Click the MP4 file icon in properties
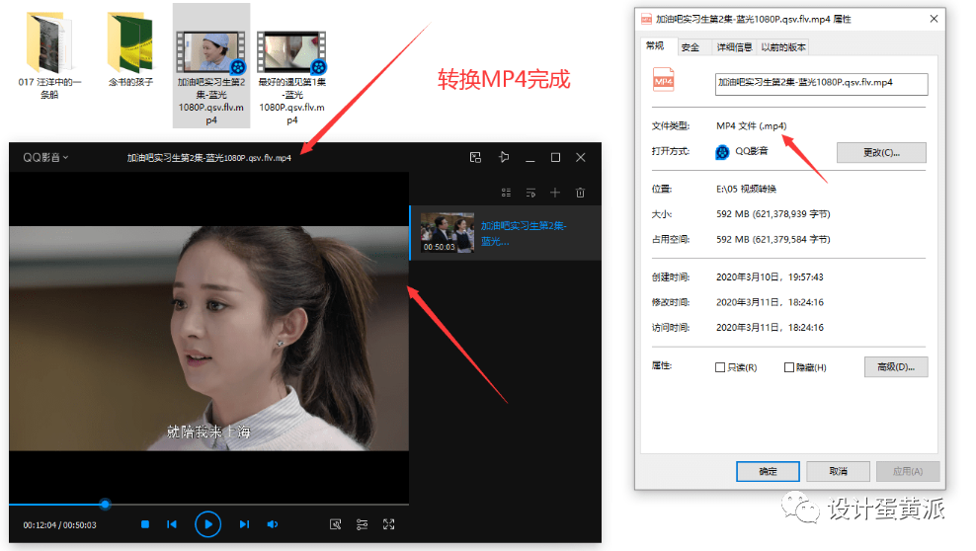The width and height of the screenshot is (976, 551). [x=664, y=80]
